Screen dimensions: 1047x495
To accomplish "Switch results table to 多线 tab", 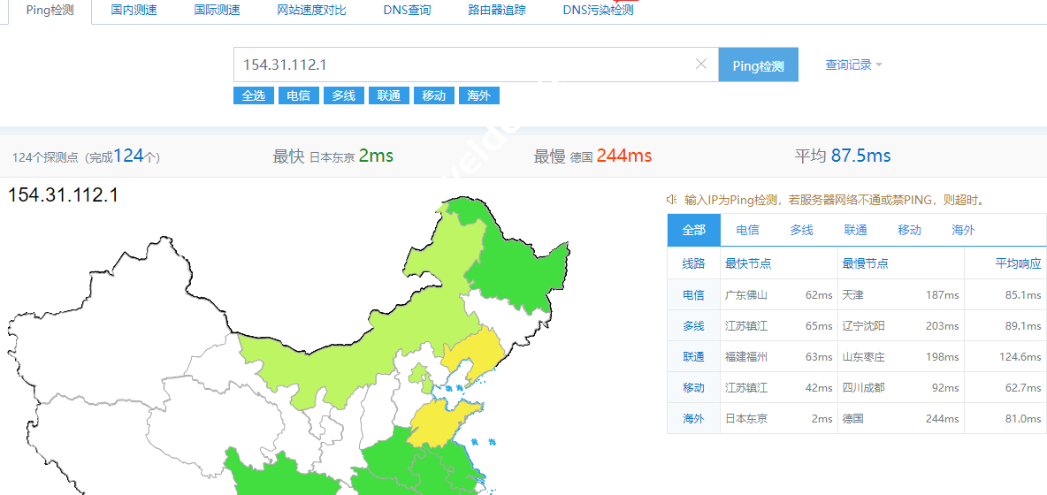I will tap(801, 230).
